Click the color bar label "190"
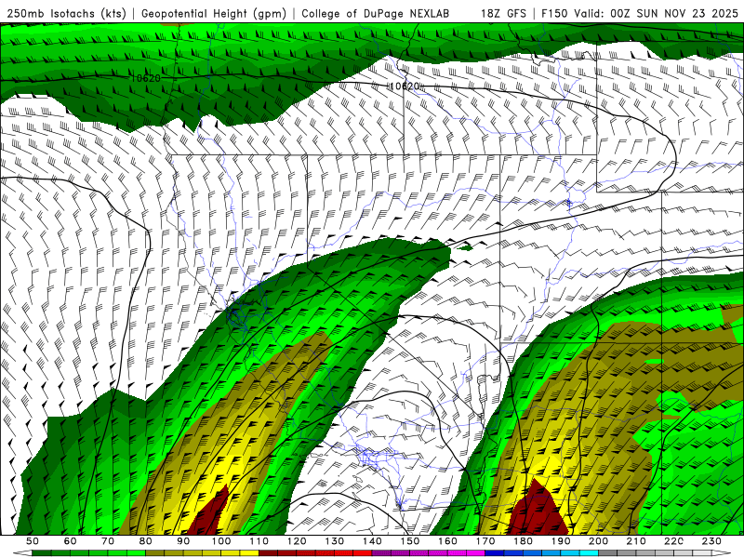744x558 pixels. pyautogui.click(x=561, y=541)
